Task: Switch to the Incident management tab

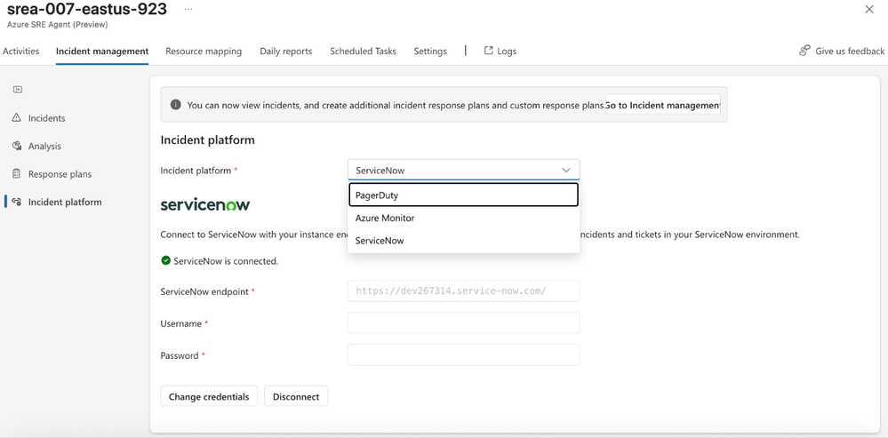Action: (102, 51)
